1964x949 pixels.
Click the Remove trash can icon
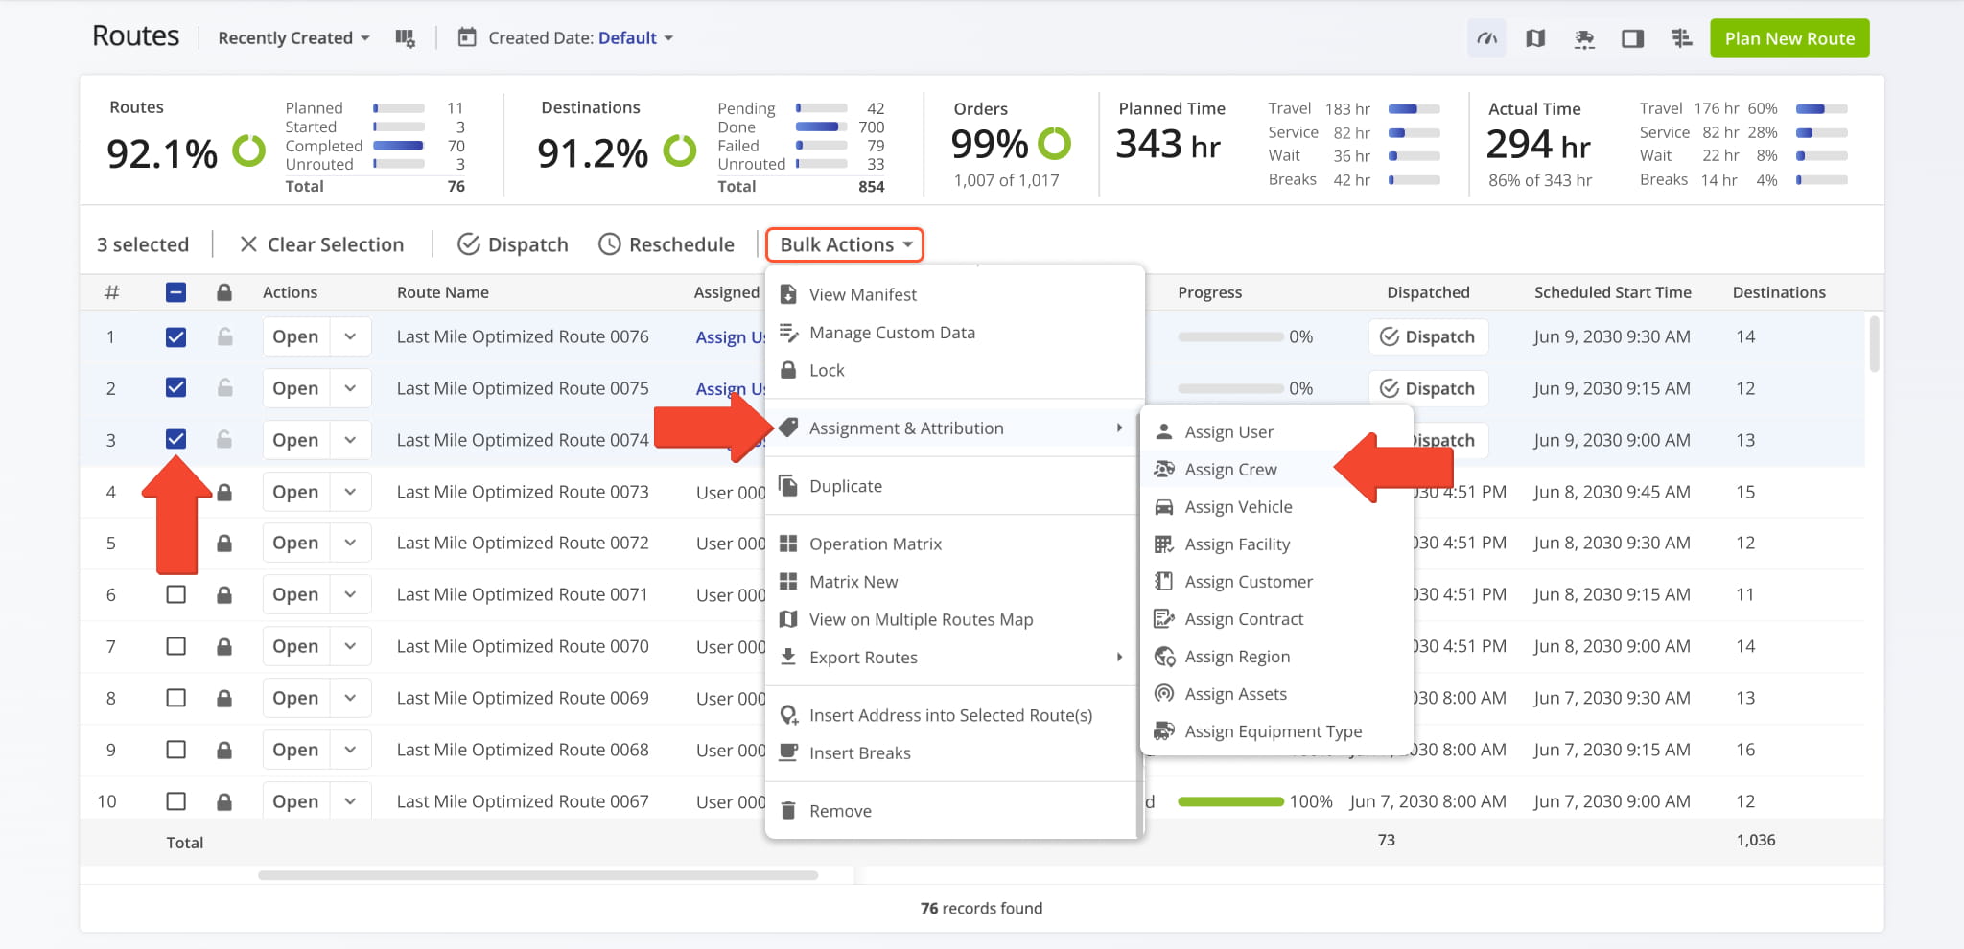pyautogui.click(x=788, y=810)
